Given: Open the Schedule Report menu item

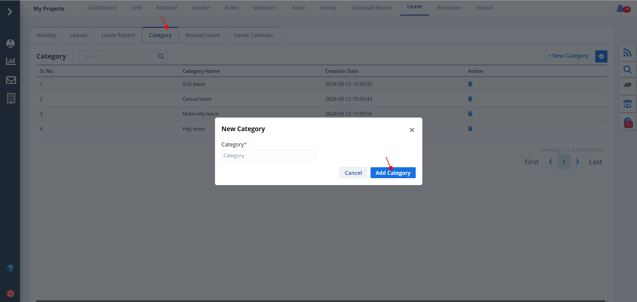Looking at the screenshot, I should 371,8.
